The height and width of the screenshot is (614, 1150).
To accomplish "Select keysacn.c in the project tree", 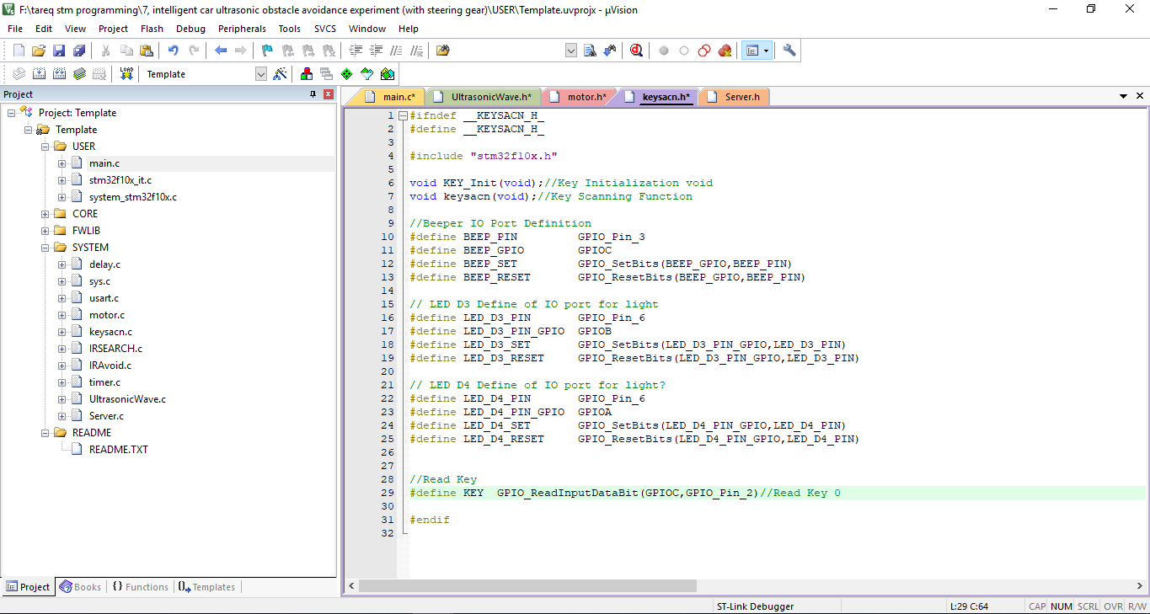I will pyautogui.click(x=110, y=332).
